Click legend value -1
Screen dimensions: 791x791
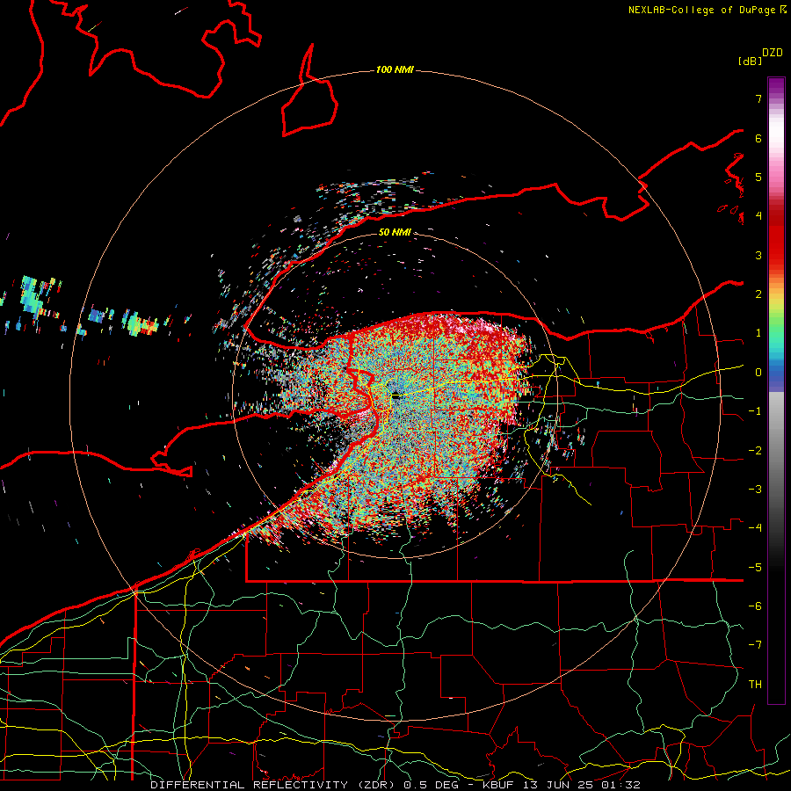(755, 411)
